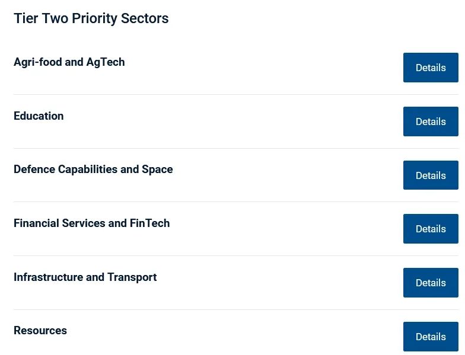Click the word FinTech in the heading

tap(149, 223)
